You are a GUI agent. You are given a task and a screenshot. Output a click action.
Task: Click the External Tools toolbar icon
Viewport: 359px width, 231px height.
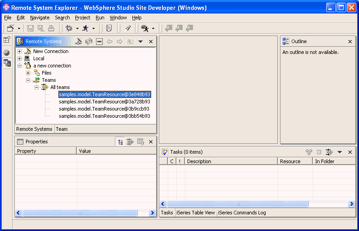145,28
